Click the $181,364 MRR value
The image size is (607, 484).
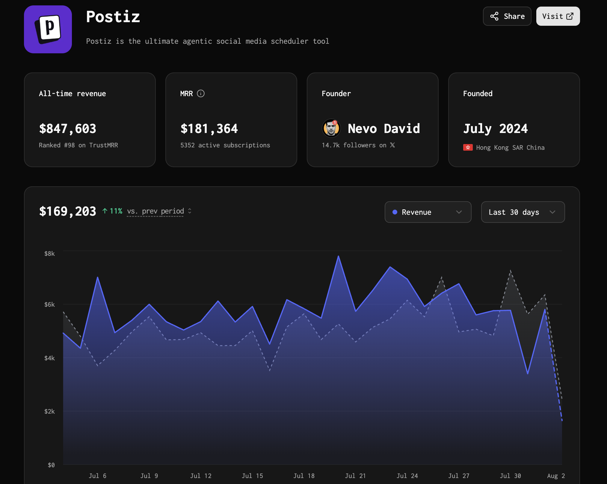[209, 128]
